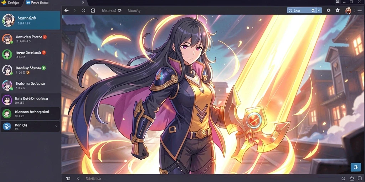
Task: Click the red badge next to Uam dea Pareiv
Action: [x=45, y=37]
